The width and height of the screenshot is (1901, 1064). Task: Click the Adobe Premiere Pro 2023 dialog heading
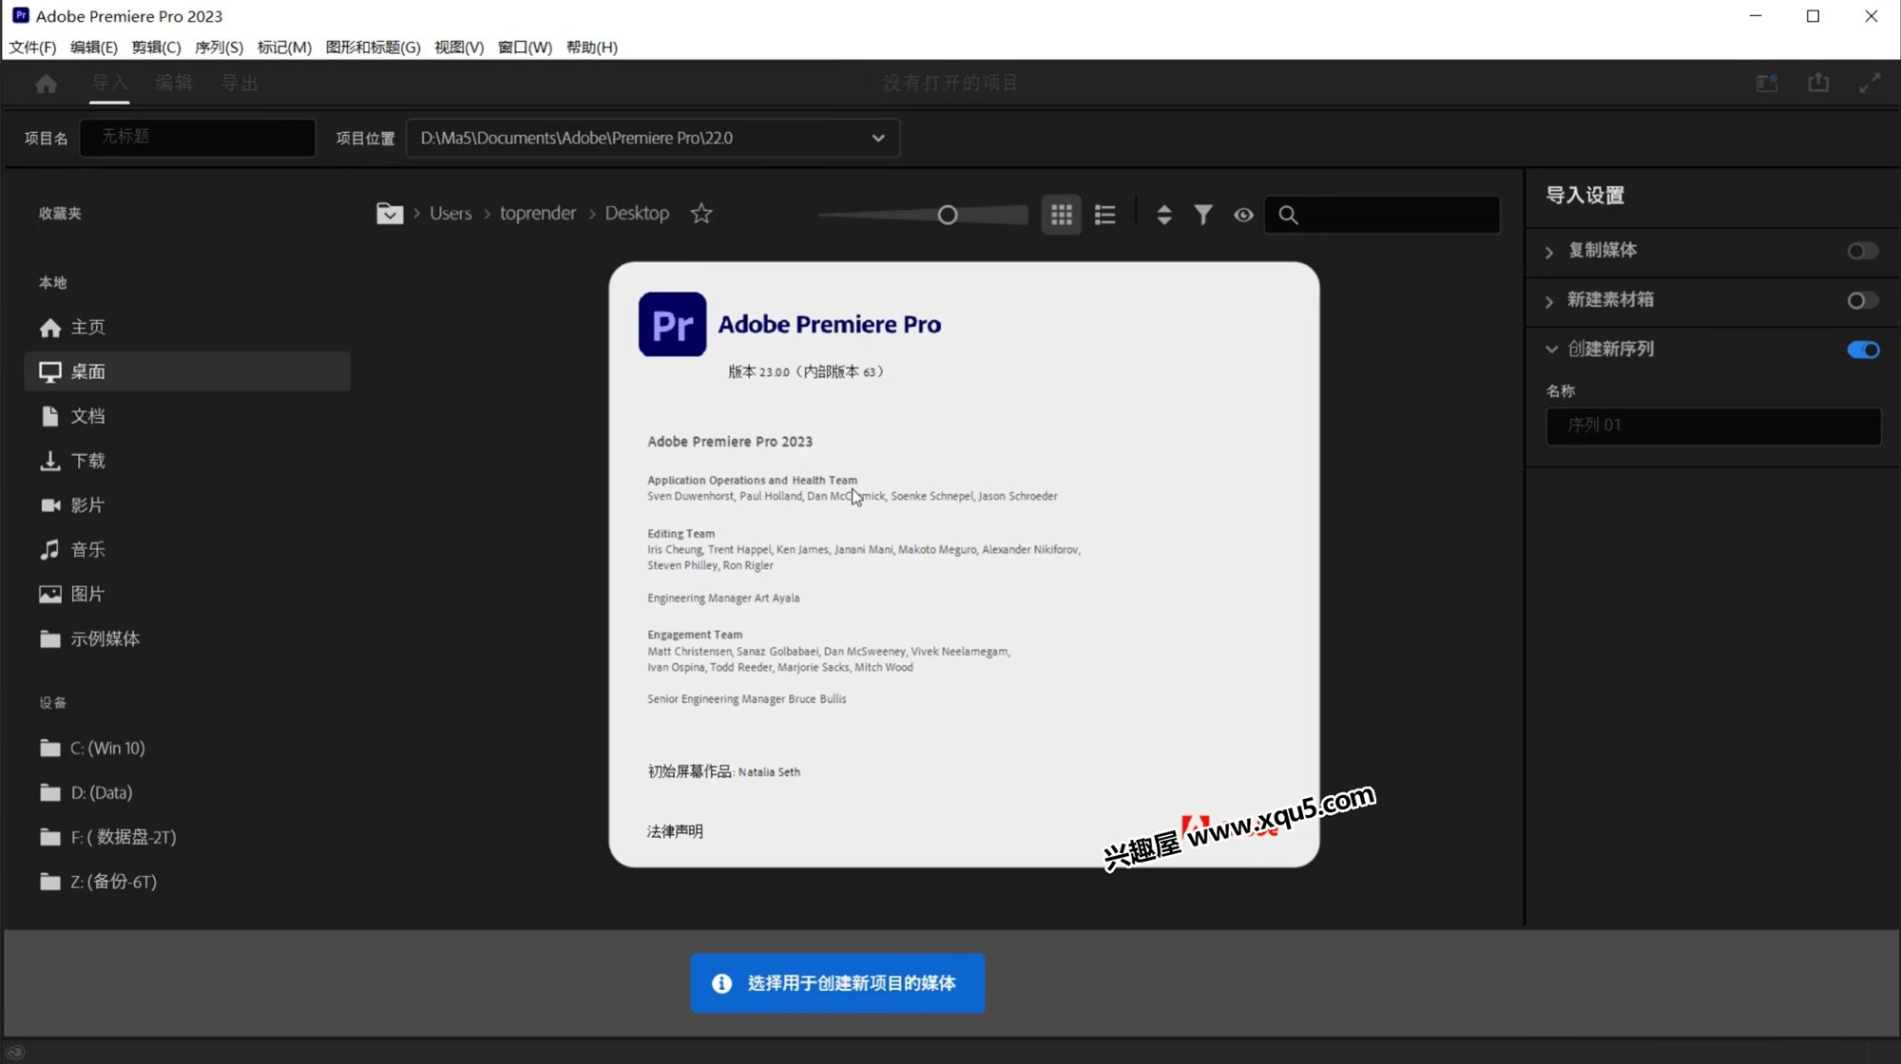pyautogui.click(x=730, y=442)
